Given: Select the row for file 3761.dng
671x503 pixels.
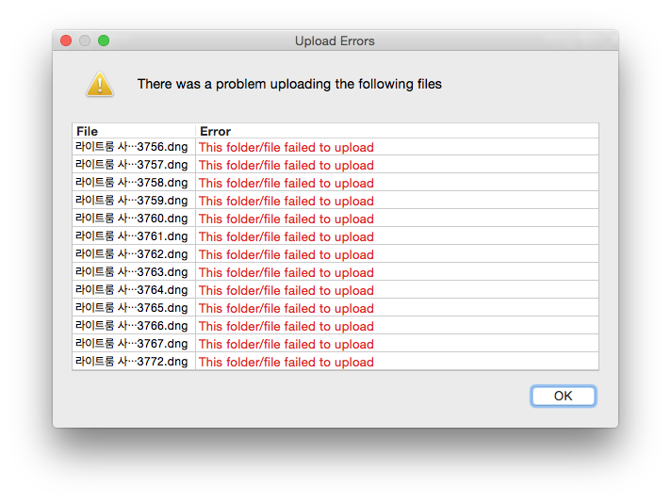Looking at the screenshot, I should click(335, 236).
